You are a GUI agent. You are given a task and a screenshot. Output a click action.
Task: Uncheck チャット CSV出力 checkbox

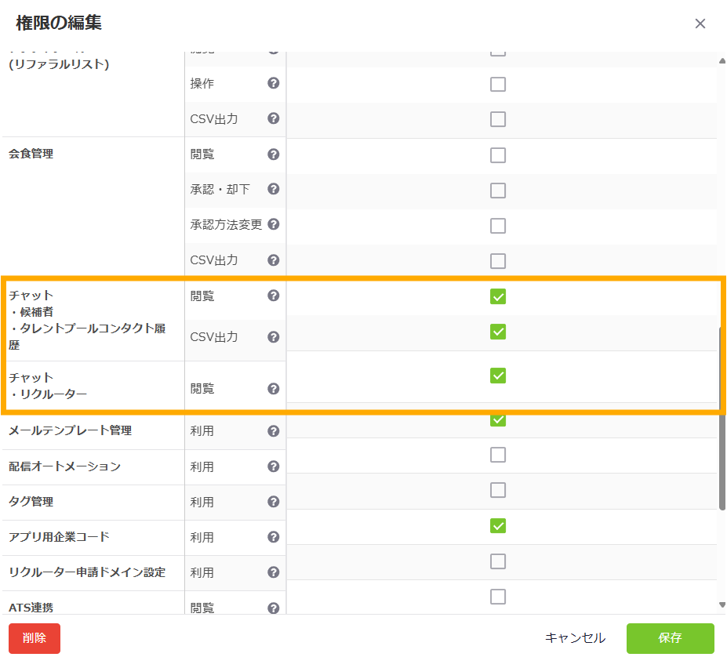498,332
